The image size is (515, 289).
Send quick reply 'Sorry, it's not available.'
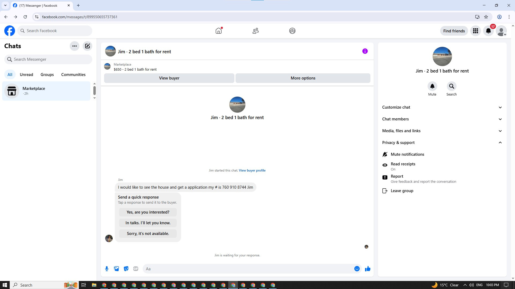tap(148, 234)
